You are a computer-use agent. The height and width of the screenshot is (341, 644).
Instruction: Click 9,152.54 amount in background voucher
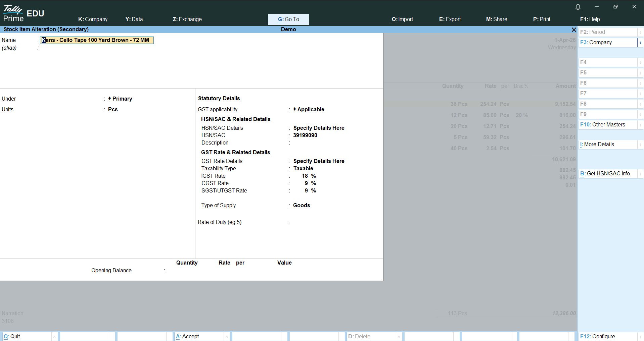pos(565,104)
